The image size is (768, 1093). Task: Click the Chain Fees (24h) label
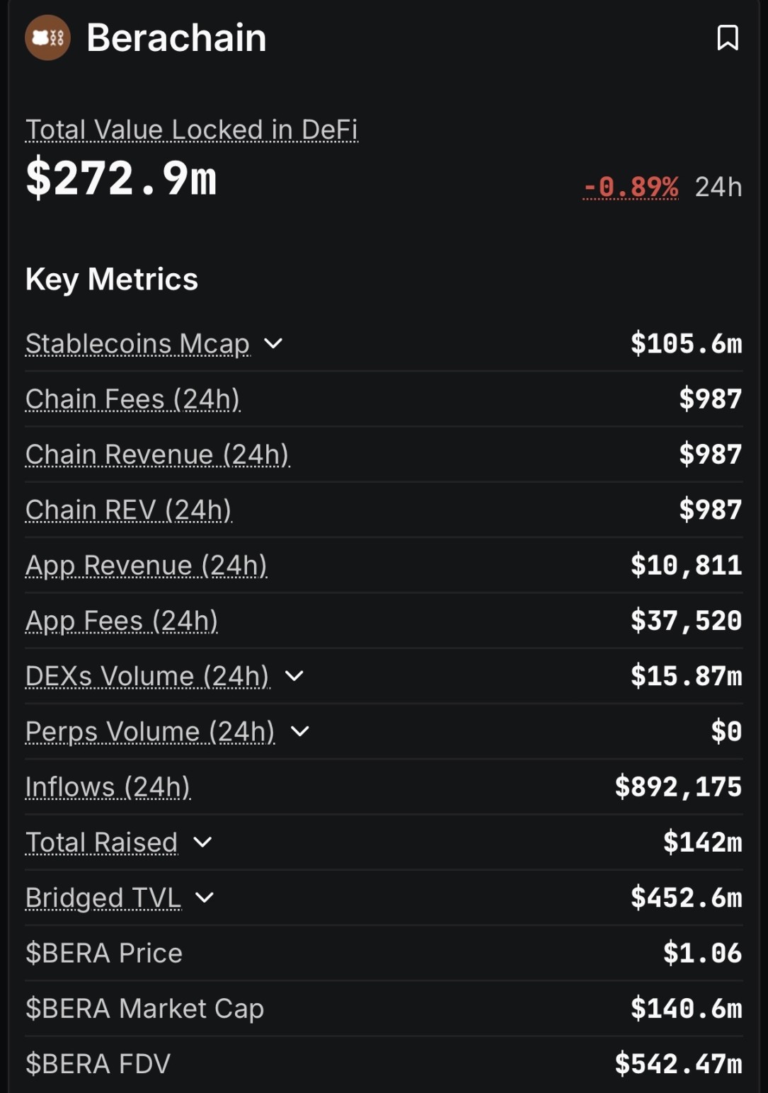[x=132, y=399]
